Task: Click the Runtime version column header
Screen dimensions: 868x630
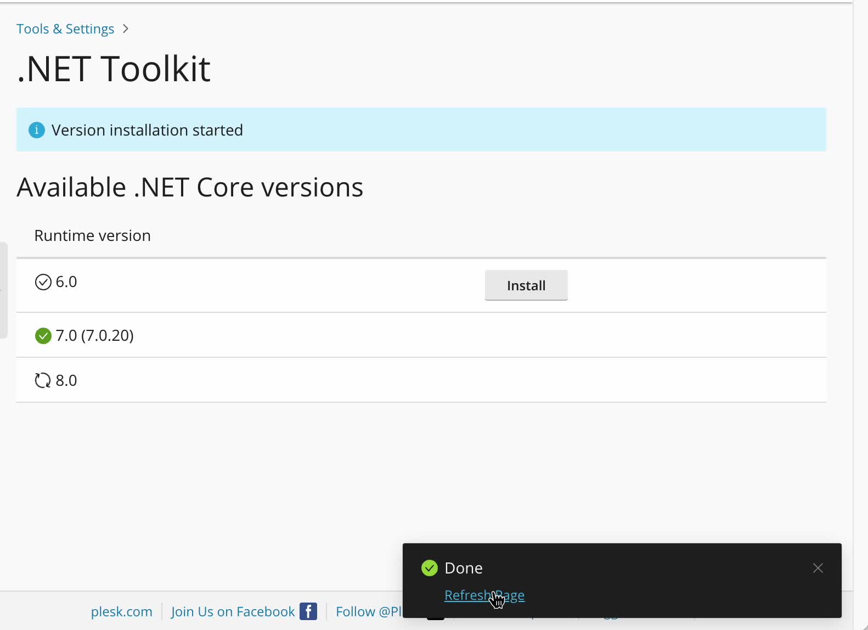Action: click(92, 235)
